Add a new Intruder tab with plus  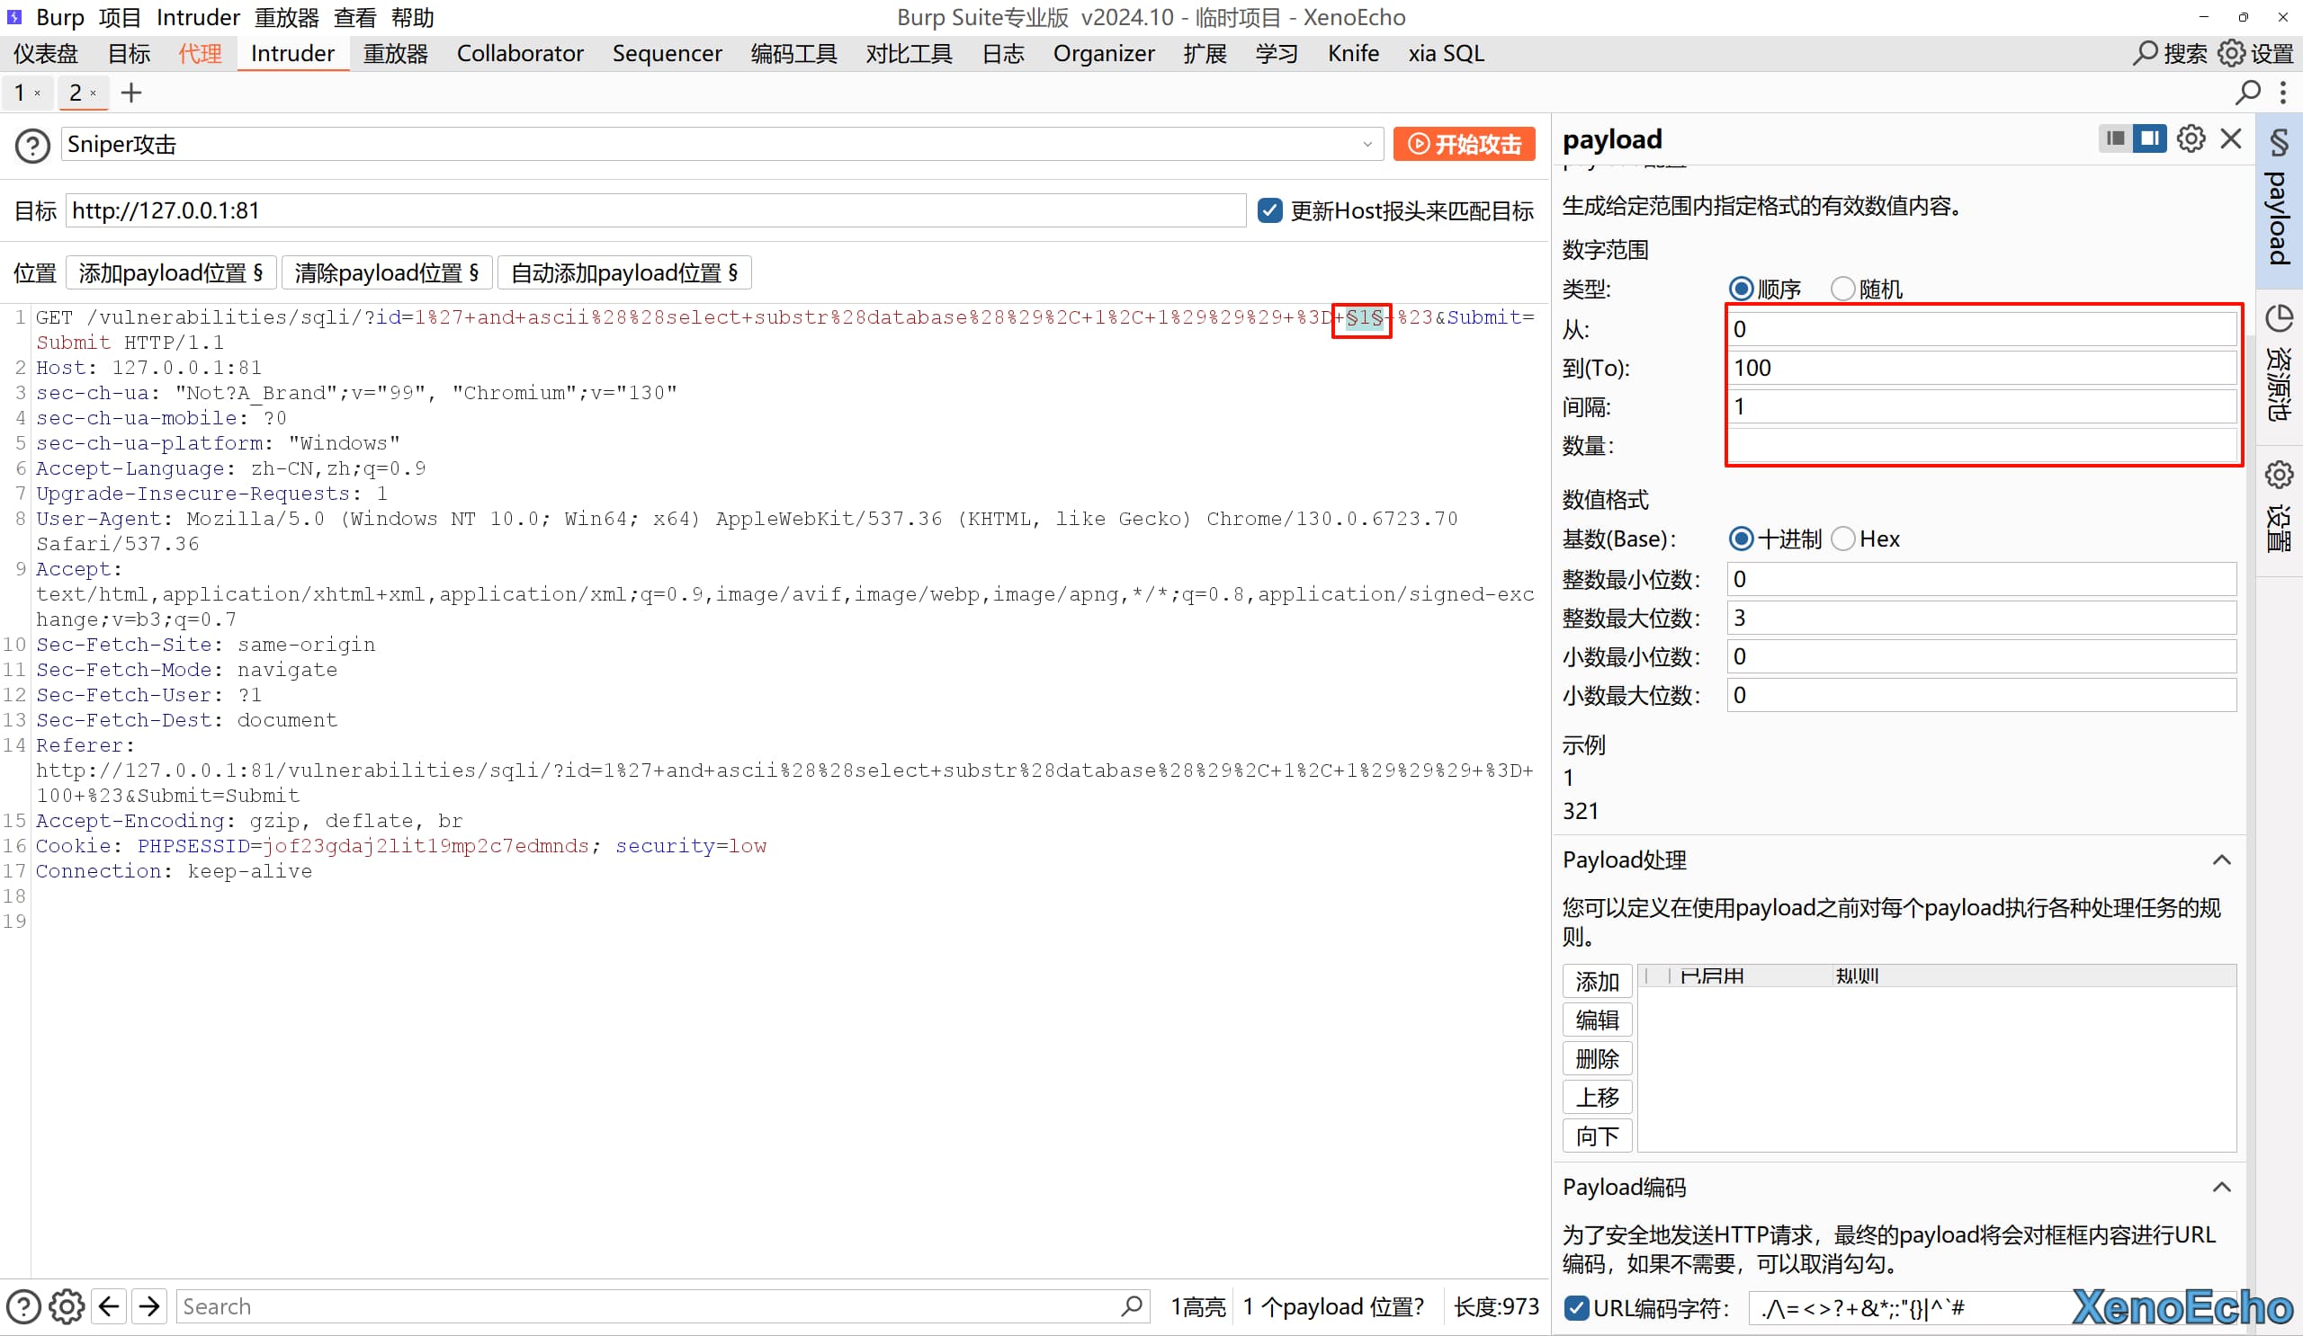pos(131,93)
